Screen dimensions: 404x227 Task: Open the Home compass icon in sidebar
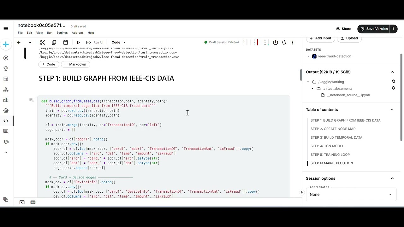pos(6,58)
